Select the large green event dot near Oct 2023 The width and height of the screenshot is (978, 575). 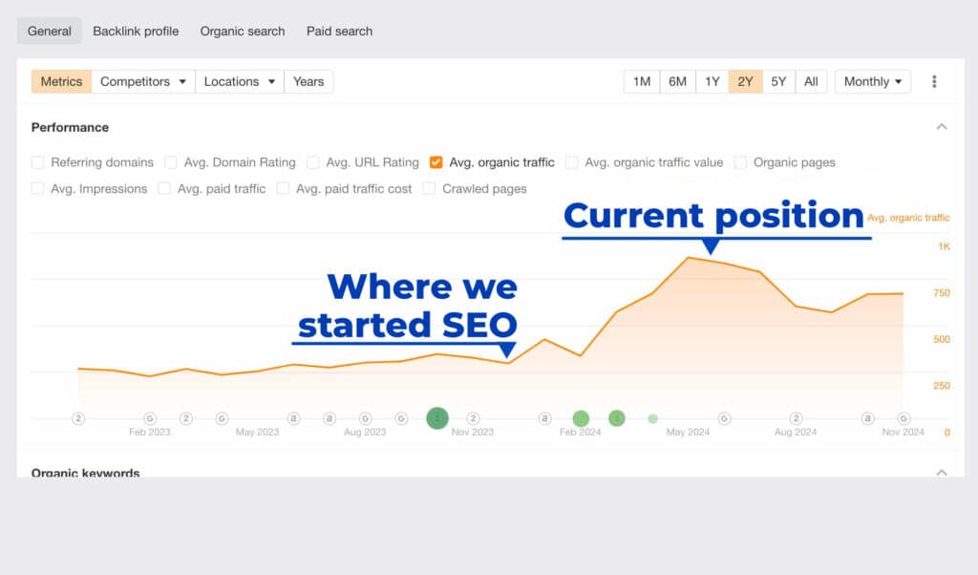pyautogui.click(x=437, y=418)
